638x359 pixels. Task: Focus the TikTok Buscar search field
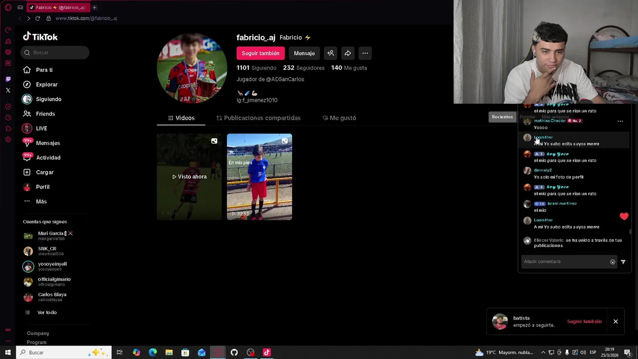[55, 53]
